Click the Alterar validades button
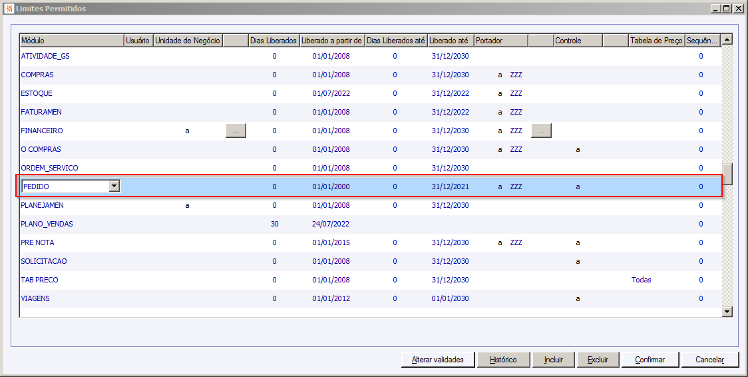This screenshot has height=377, width=748. (438, 360)
